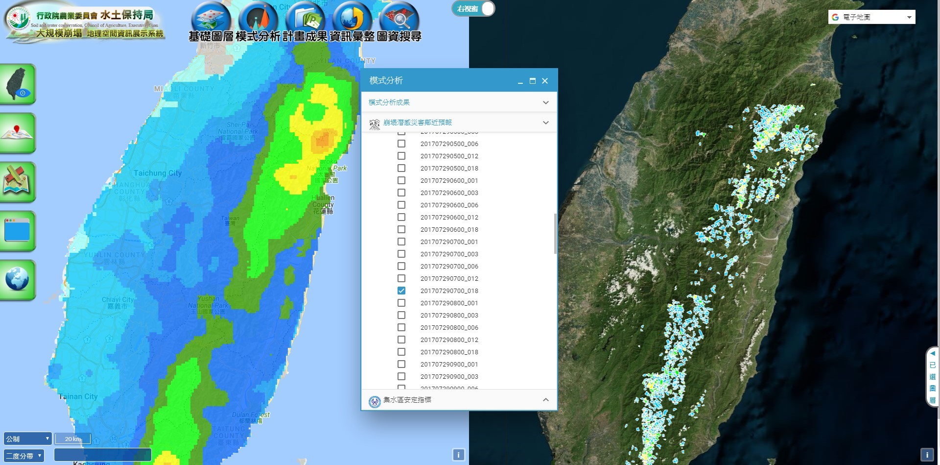
Task: Check the 201707290500_012 layer
Action: (x=401, y=156)
